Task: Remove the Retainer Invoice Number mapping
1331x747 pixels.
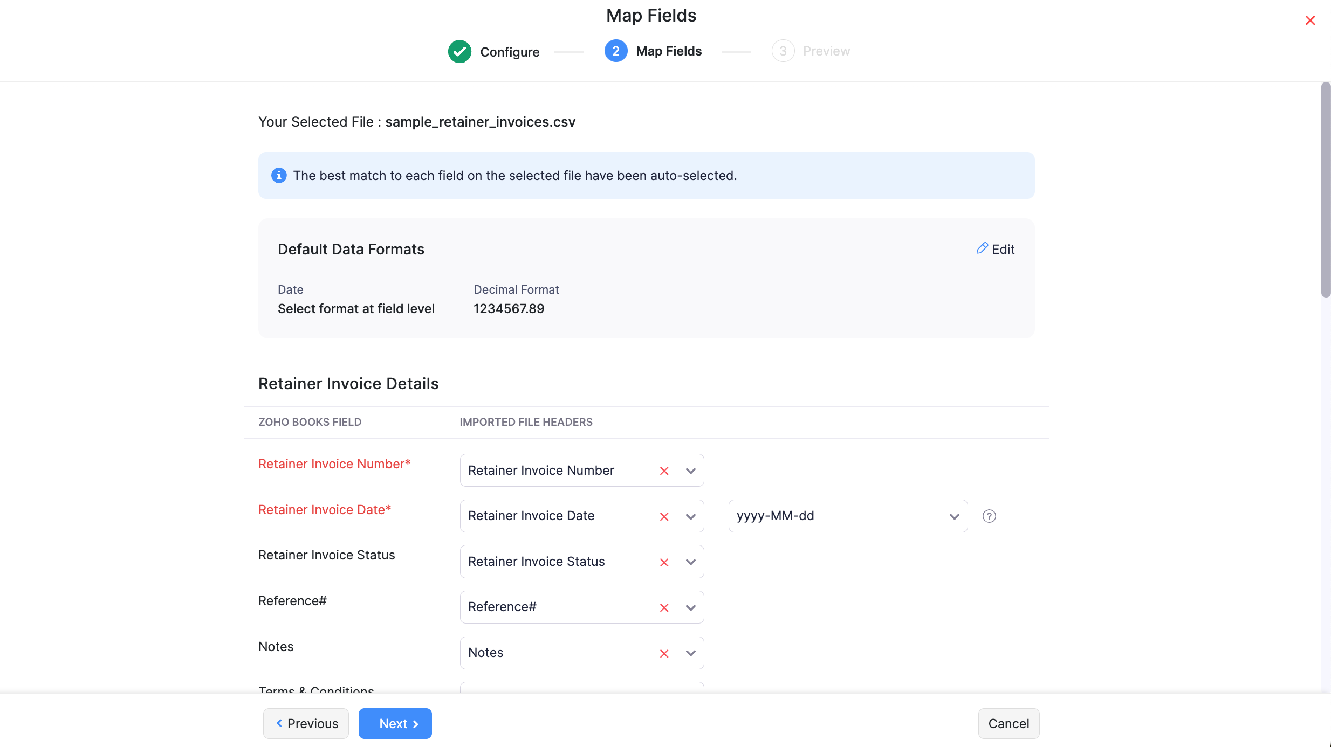Action: click(664, 470)
